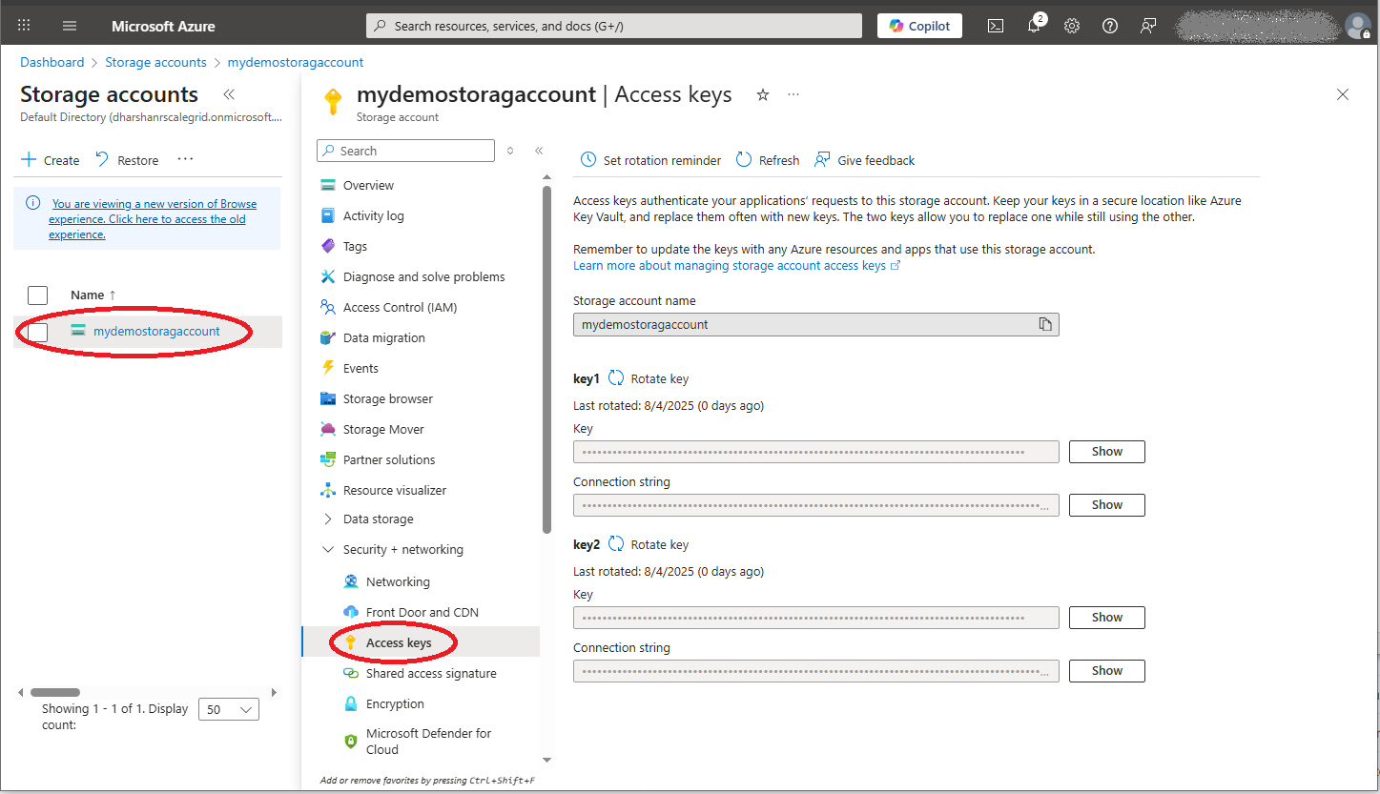Rotate key for key2

pos(649,544)
